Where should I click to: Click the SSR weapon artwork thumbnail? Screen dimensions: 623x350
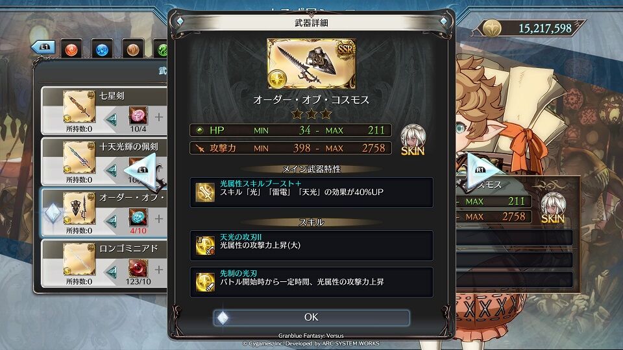click(x=311, y=64)
